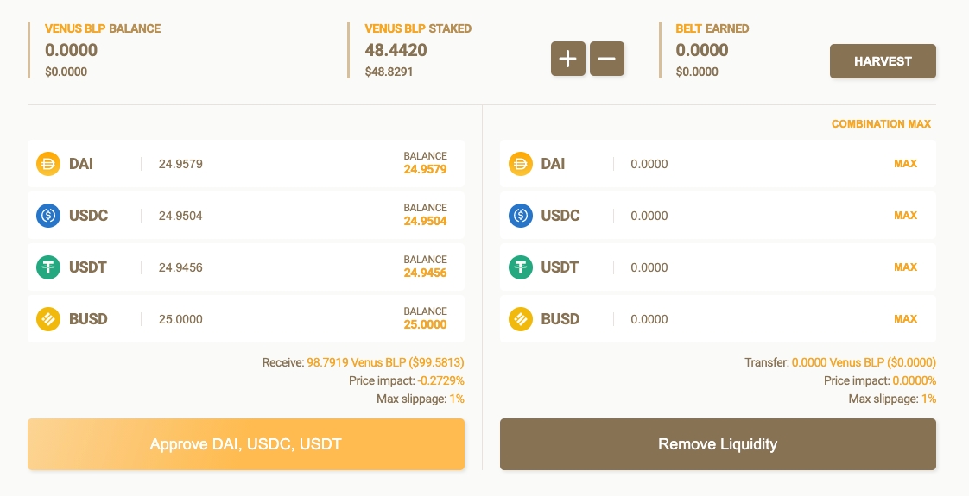The height and width of the screenshot is (496, 969).
Task: Click the plus stake icon button
Action: tap(567, 59)
